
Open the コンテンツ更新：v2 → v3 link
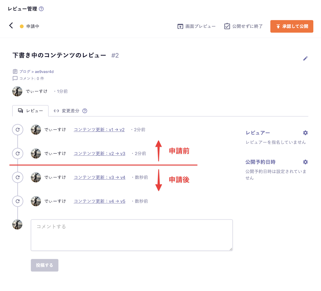tap(99, 153)
